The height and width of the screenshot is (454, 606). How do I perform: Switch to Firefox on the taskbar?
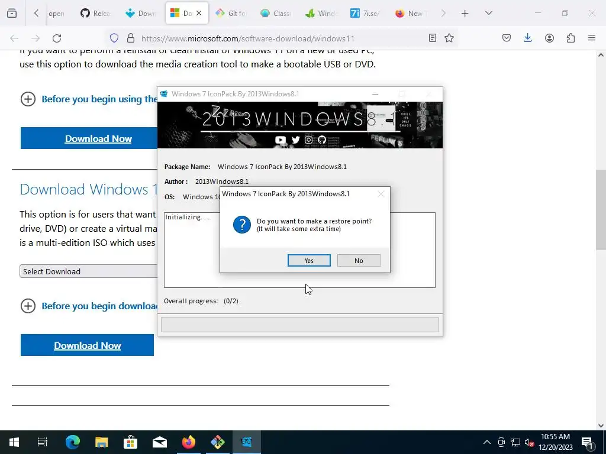(189, 442)
